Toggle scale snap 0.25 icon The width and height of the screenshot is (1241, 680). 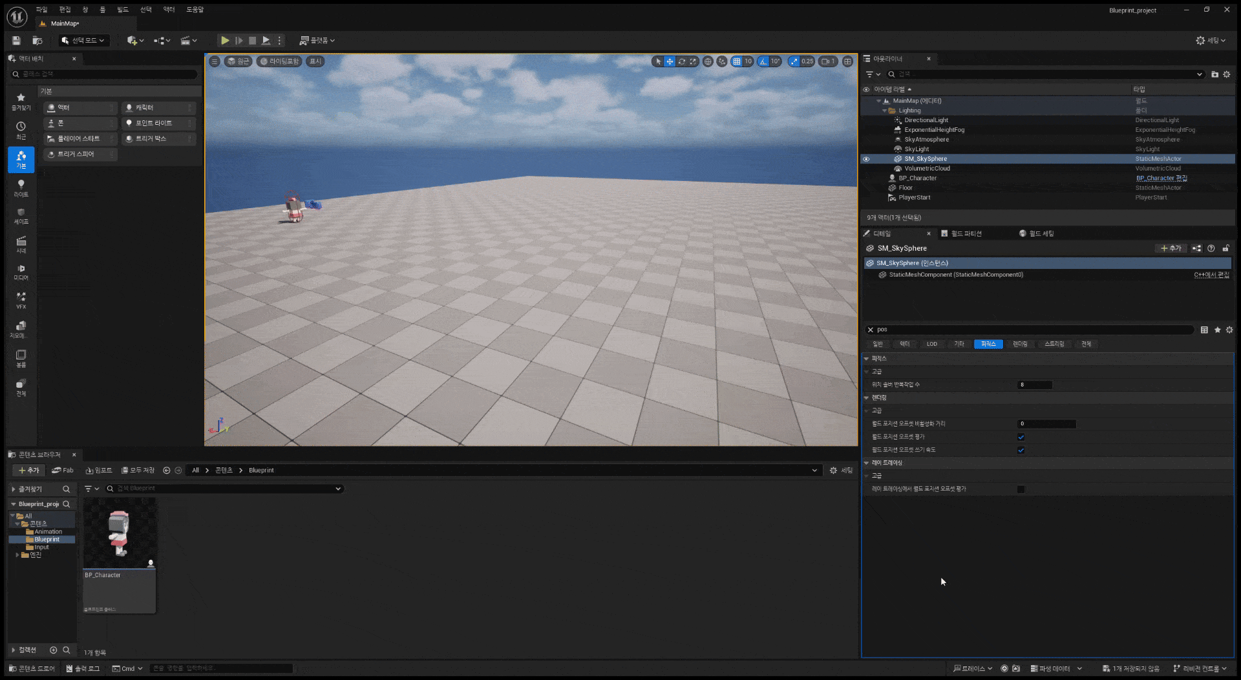point(794,61)
